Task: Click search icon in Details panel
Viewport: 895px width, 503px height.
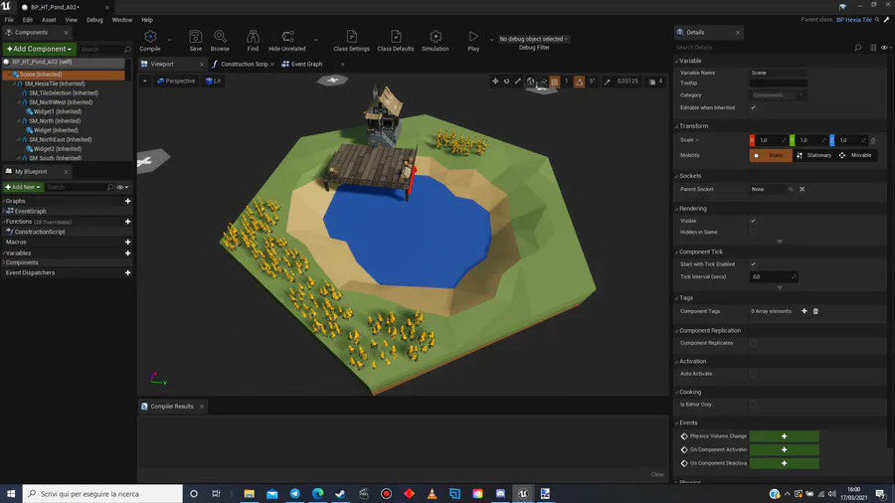Action: [x=858, y=48]
